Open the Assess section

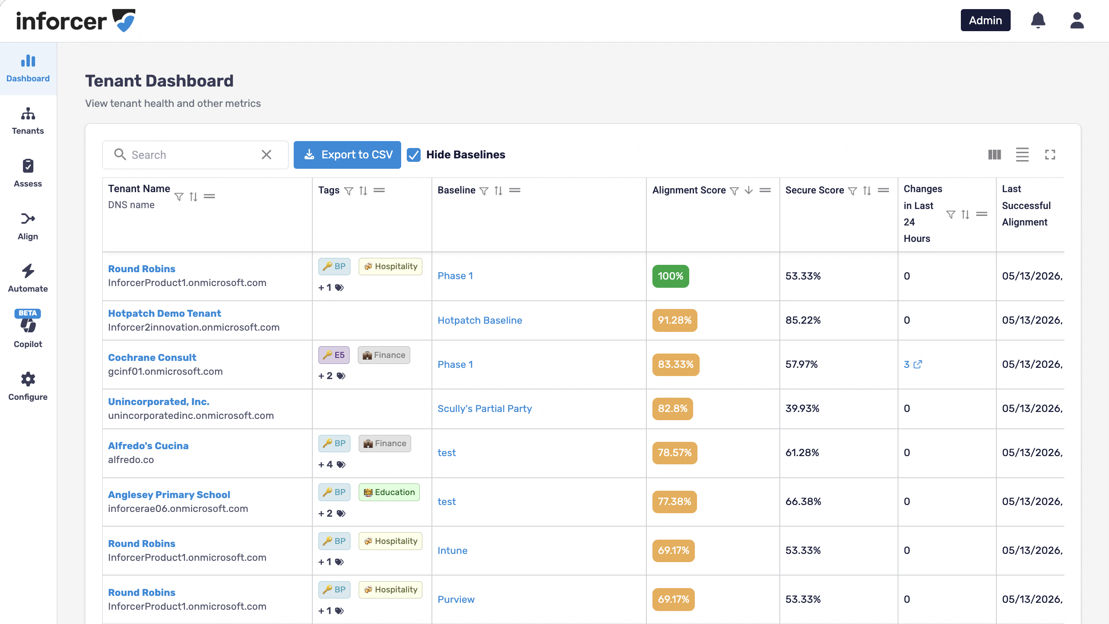pos(28,174)
